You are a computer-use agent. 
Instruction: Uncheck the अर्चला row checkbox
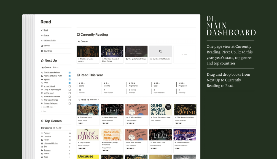point(70,83)
